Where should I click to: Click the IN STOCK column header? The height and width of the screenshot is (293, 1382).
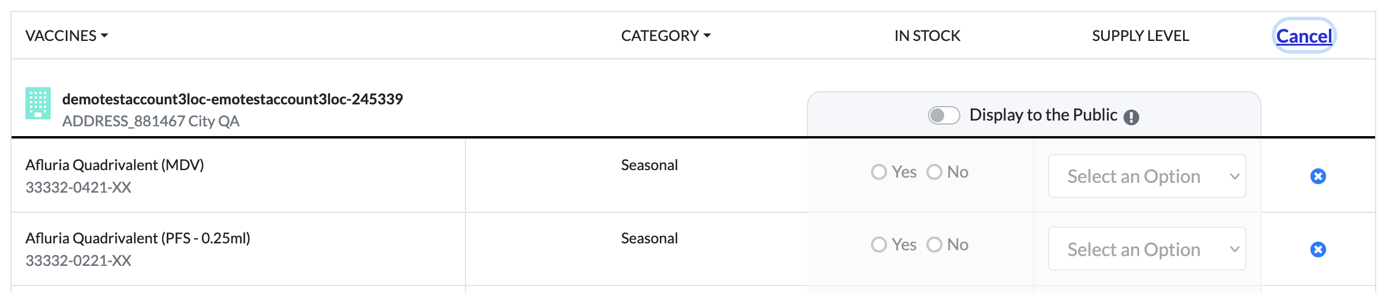(x=927, y=36)
